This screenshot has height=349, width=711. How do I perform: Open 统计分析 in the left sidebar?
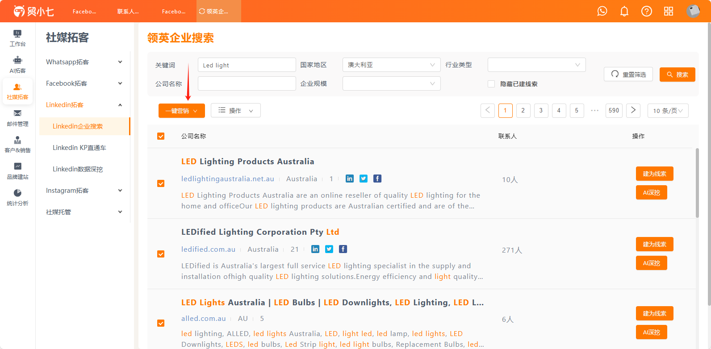click(x=17, y=198)
